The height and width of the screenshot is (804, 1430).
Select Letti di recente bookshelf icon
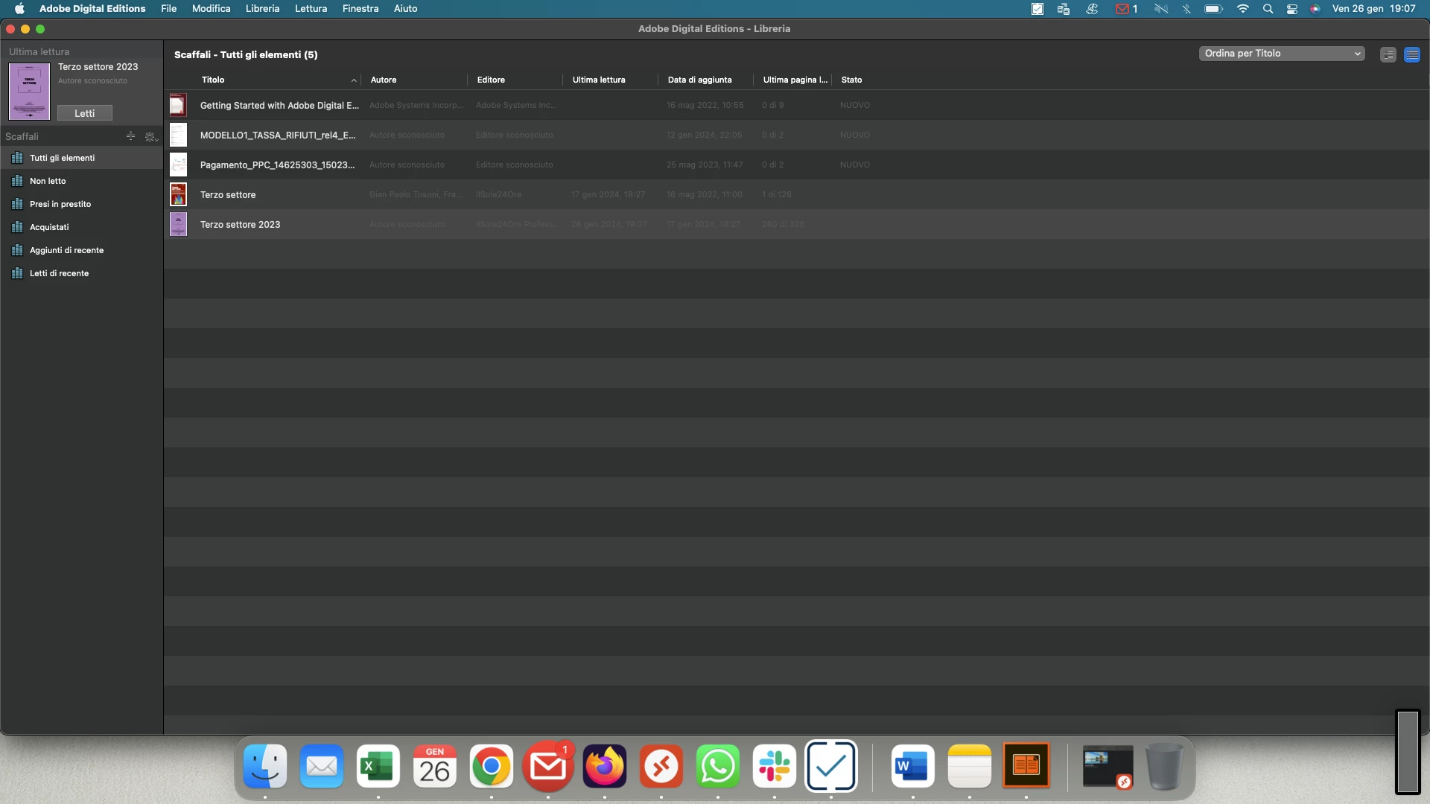click(x=17, y=273)
